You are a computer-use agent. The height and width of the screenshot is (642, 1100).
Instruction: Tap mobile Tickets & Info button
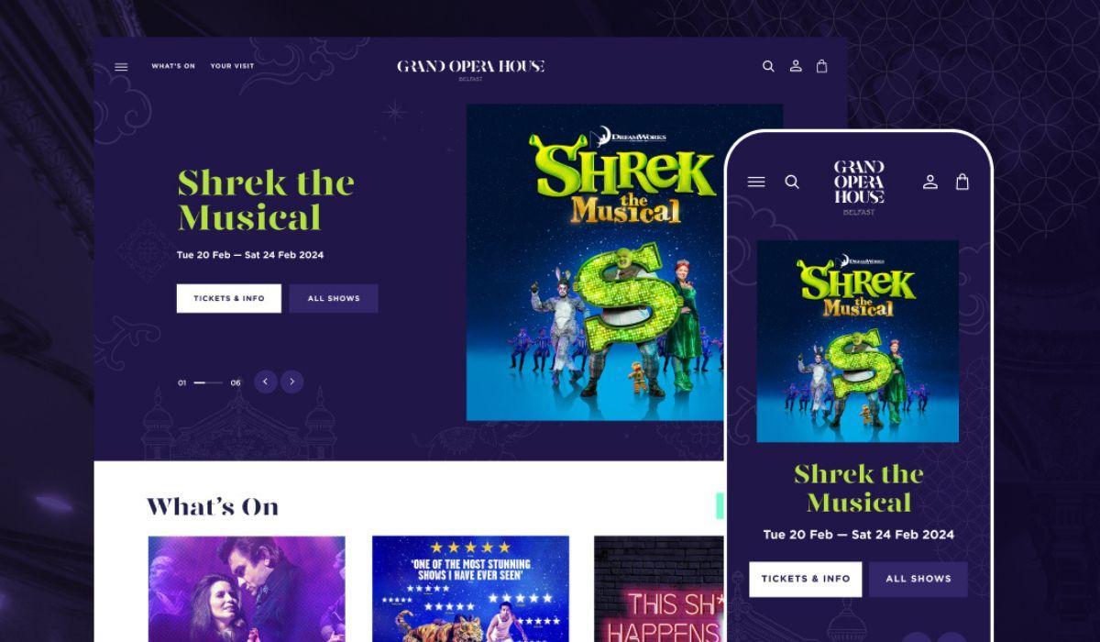[x=806, y=579]
